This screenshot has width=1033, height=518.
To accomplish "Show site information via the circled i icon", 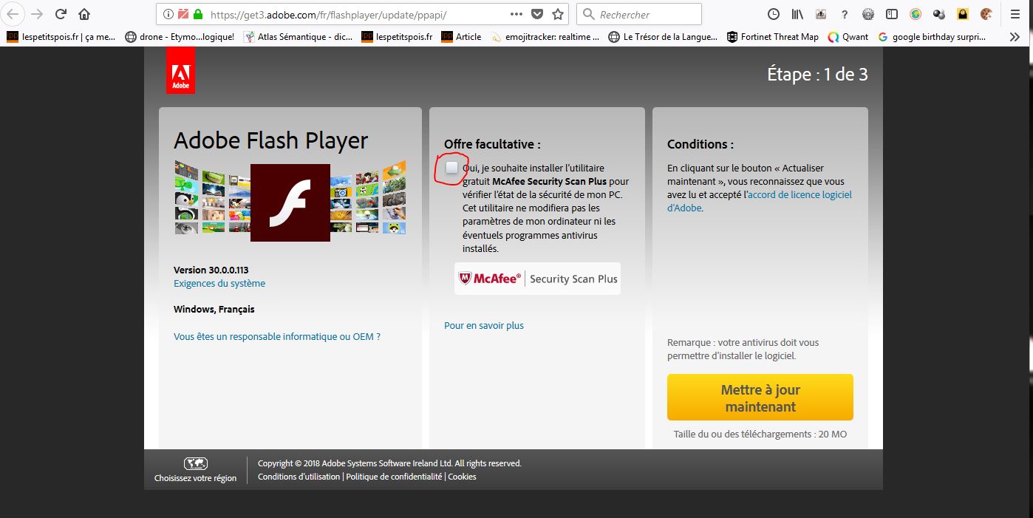I will tap(168, 14).
